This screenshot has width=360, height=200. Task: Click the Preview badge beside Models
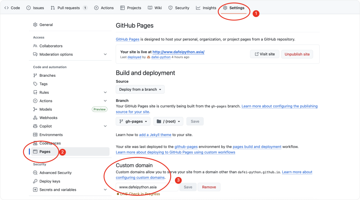tap(99, 109)
